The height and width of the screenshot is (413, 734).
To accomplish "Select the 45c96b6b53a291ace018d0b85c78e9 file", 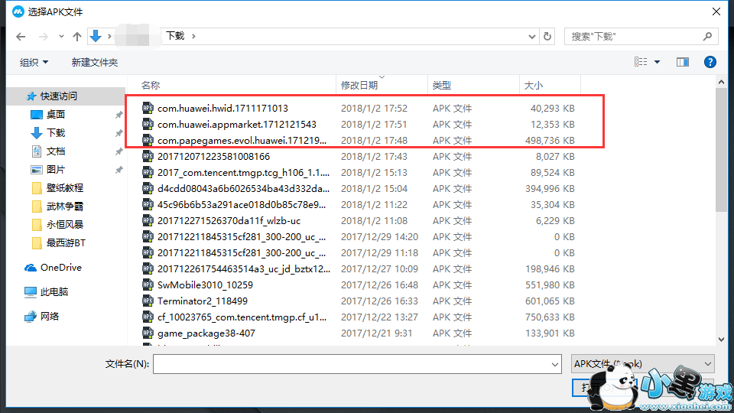I will [x=242, y=205].
